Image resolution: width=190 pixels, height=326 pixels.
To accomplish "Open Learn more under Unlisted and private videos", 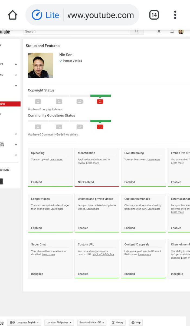I will pyautogui.click(x=93, y=209).
